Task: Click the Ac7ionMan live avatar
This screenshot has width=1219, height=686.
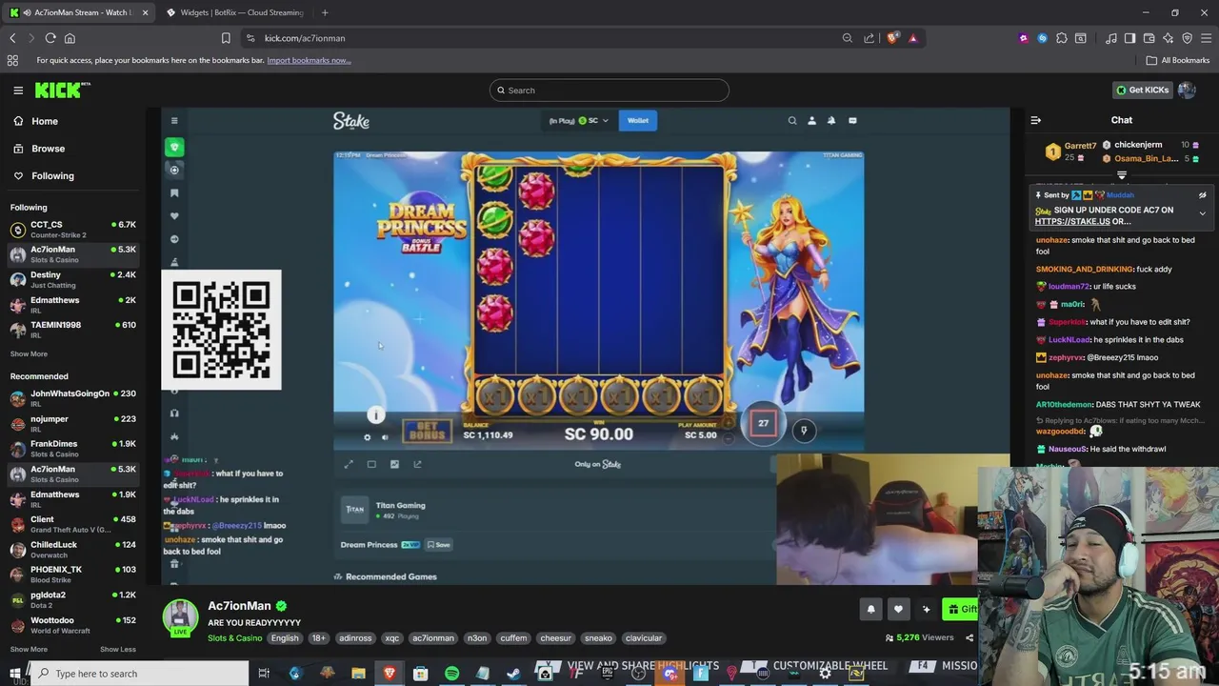Action: click(180, 617)
